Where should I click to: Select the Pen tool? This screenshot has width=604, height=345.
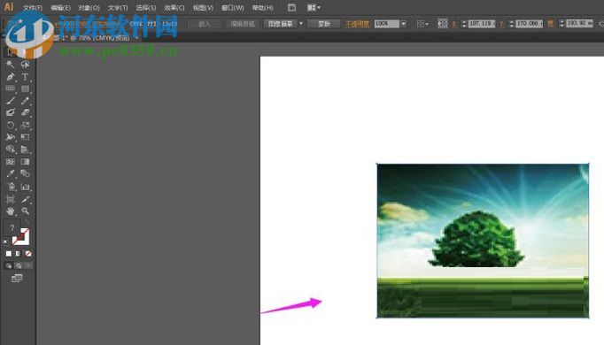pos(11,77)
